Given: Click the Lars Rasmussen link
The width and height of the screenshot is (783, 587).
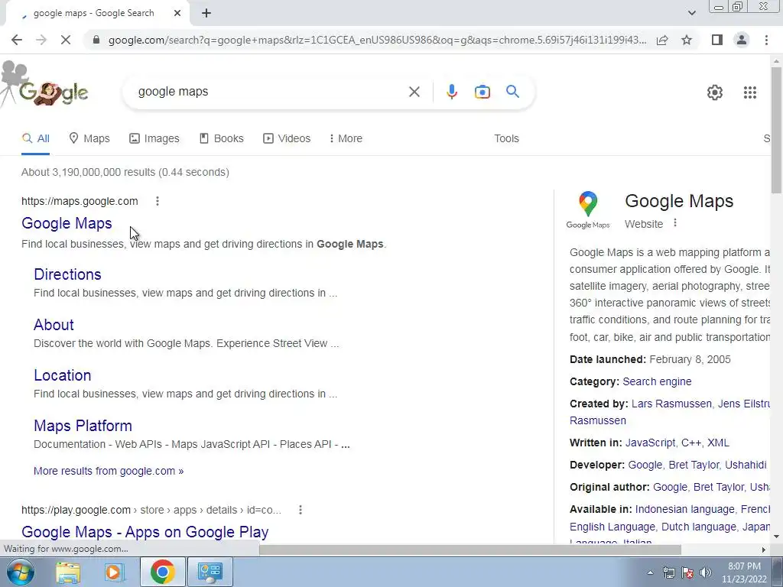Looking at the screenshot, I should coord(671,404).
